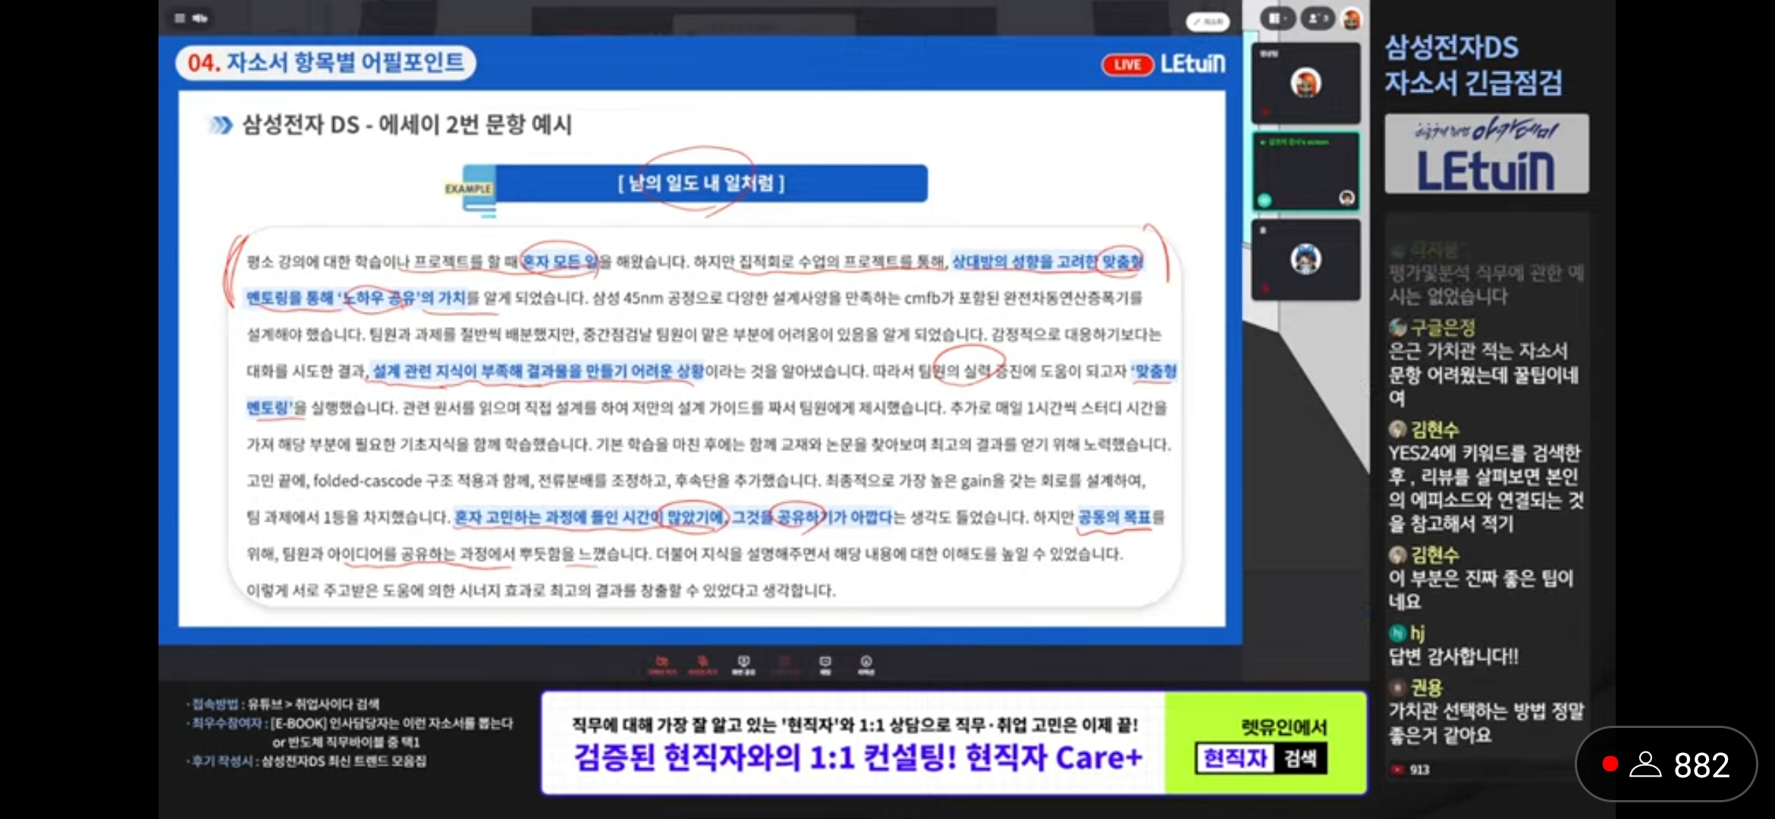Click the slide title 04. 자소서 항목별 어필포인트

(x=325, y=62)
